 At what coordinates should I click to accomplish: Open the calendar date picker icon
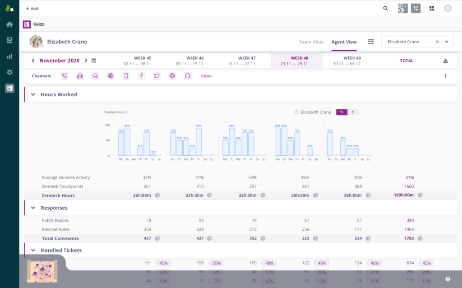tap(94, 61)
